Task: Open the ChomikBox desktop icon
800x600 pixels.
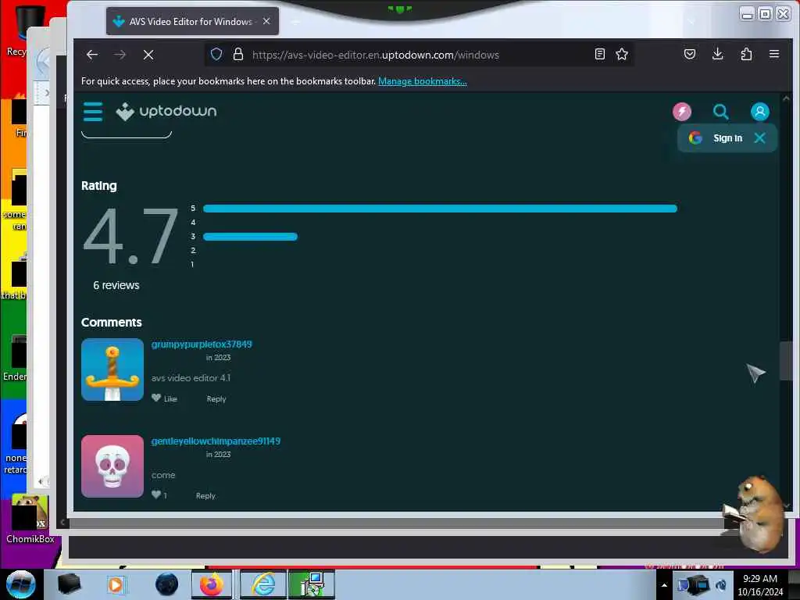Action: pyautogui.click(x=30, y=520)
